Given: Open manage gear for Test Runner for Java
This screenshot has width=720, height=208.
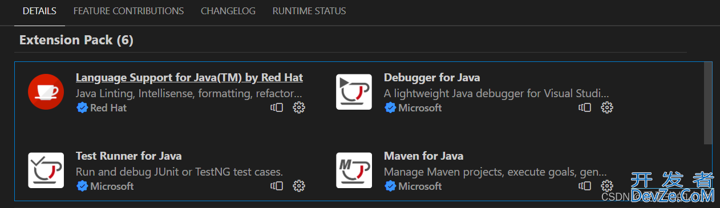Looking at the screenshot, I should point(299,186).
